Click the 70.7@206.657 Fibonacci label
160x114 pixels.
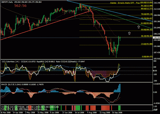(147, 18)
